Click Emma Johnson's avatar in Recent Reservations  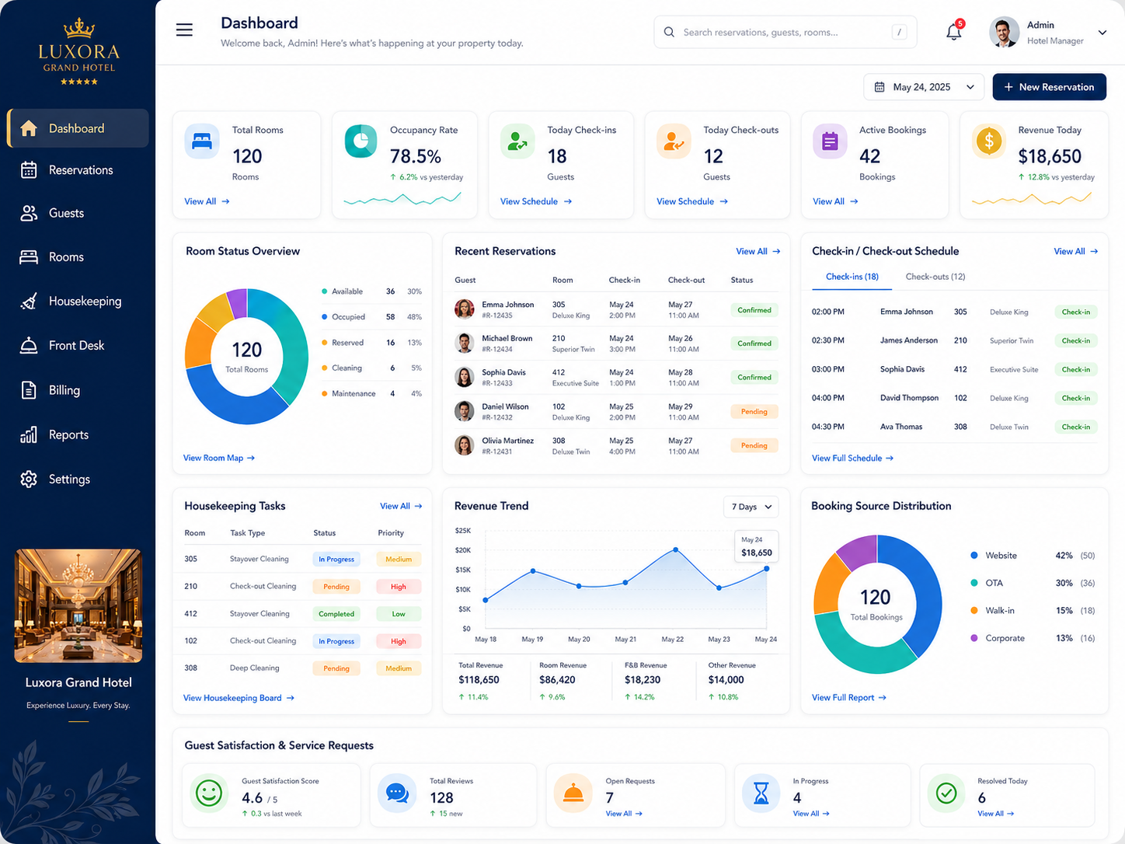click(x=465, y=309)
